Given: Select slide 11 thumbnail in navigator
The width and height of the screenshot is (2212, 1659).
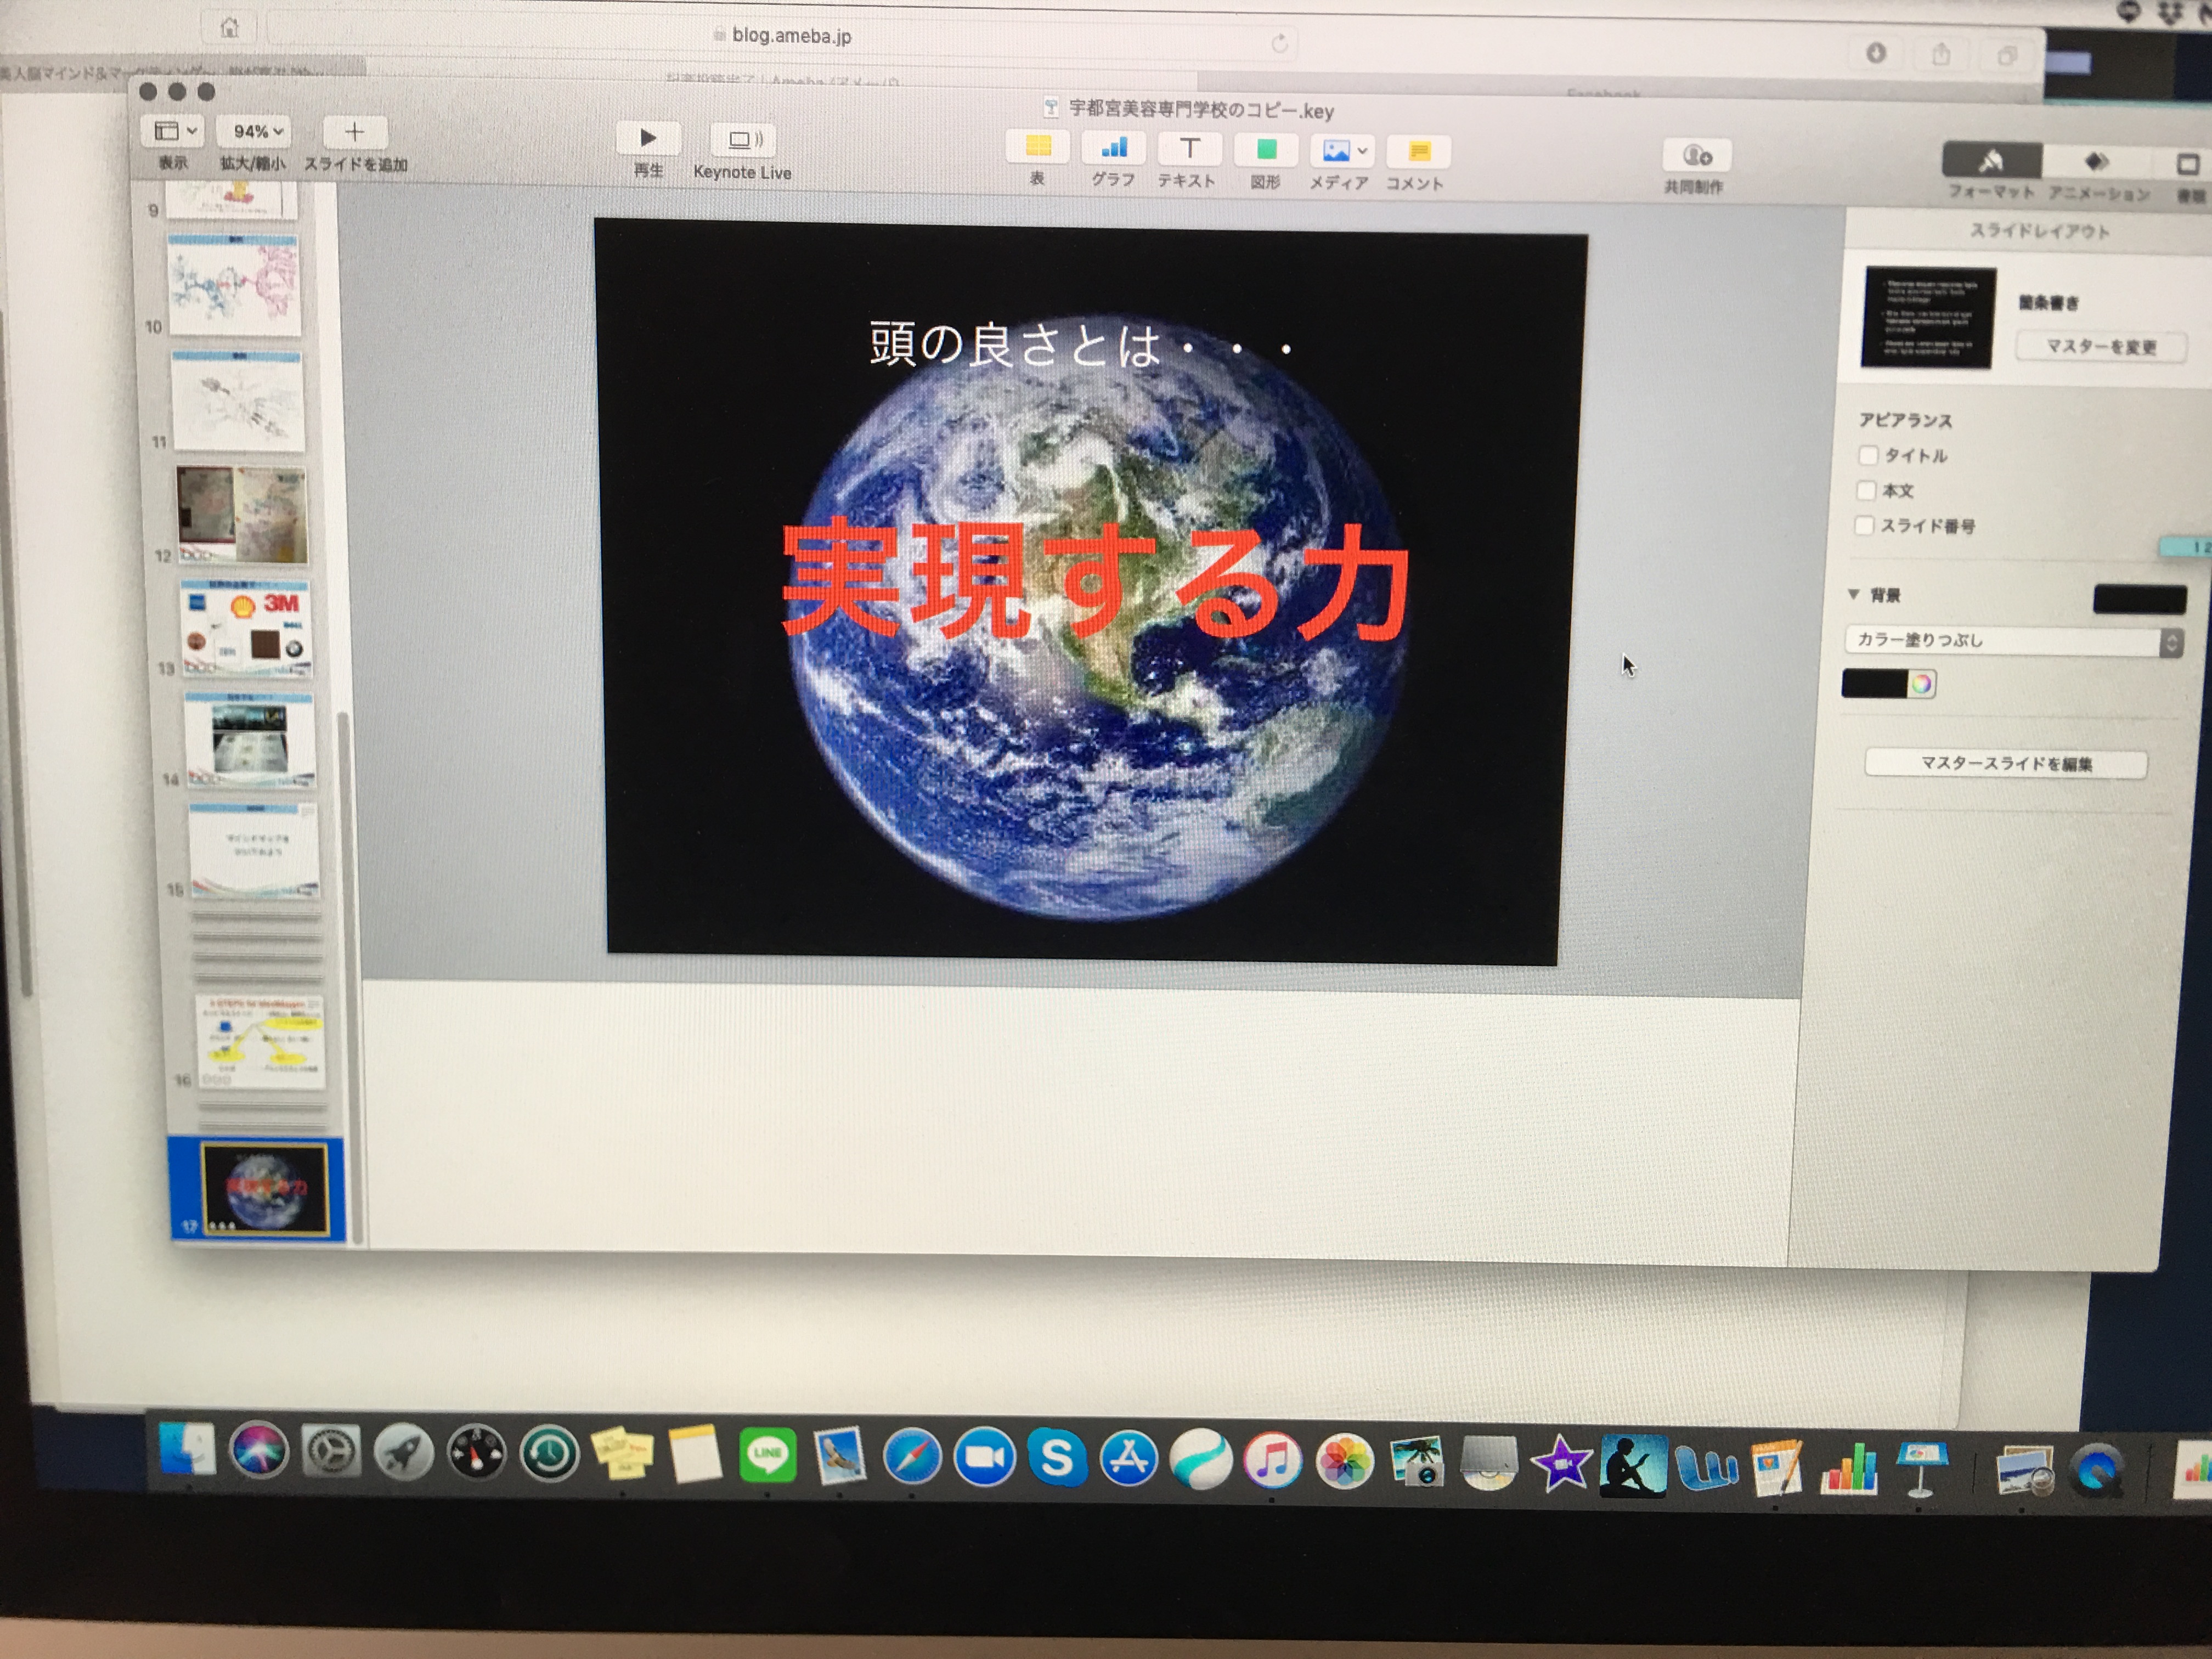Looking at the screenshot, I should 238,400.
